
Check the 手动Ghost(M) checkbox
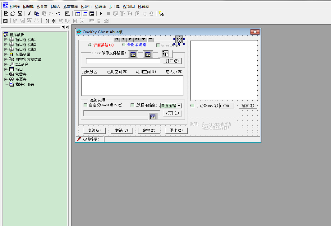pyautogui.click(x=192, y=106)
